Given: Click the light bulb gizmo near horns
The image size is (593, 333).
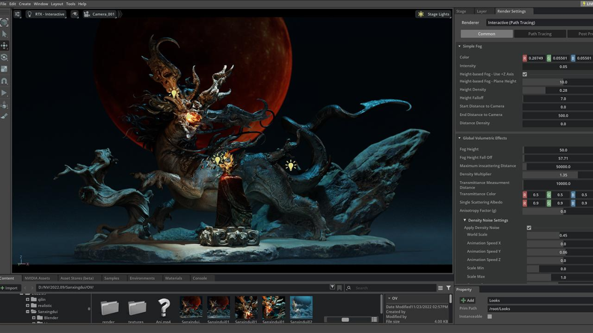Looking at the screenshot, I should coord(174,93).
